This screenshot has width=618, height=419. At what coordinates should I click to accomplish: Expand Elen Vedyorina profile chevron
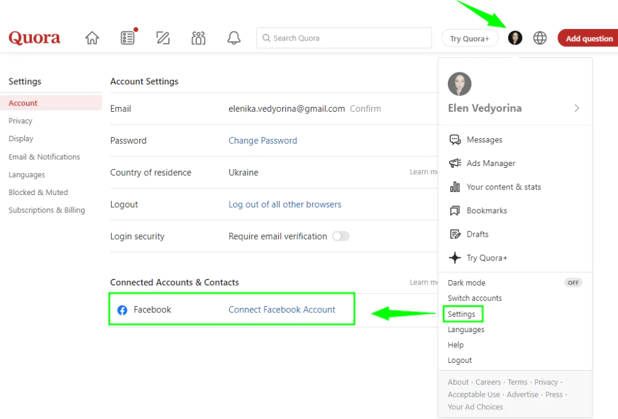(576, 108)
